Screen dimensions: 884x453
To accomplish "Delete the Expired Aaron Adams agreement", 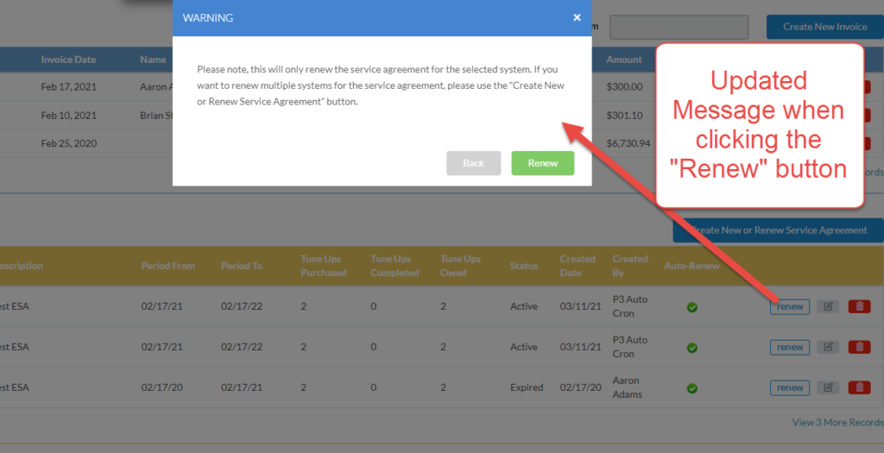I will coord(859,387).
